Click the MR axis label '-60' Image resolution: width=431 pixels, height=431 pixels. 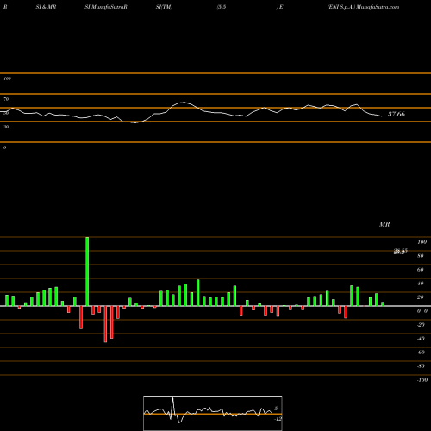coord(421,353)
